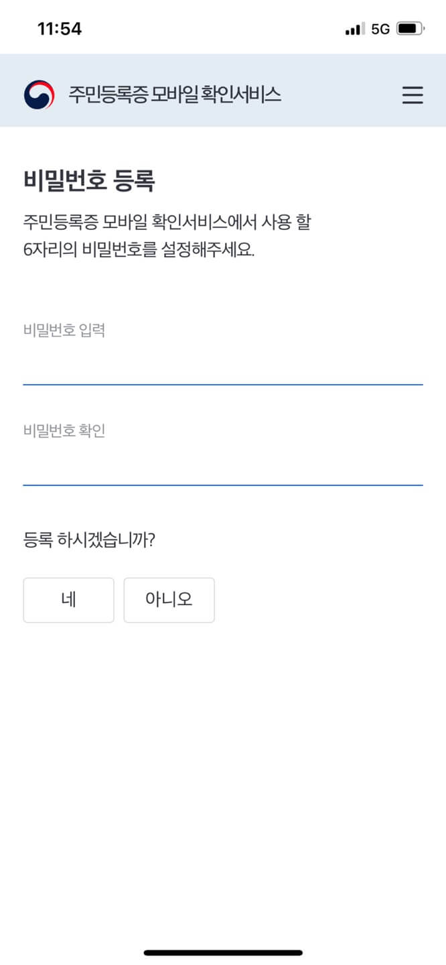Confirm registration by clicking 네
Viewport: 446px width, 965px height.
point(68,600)
